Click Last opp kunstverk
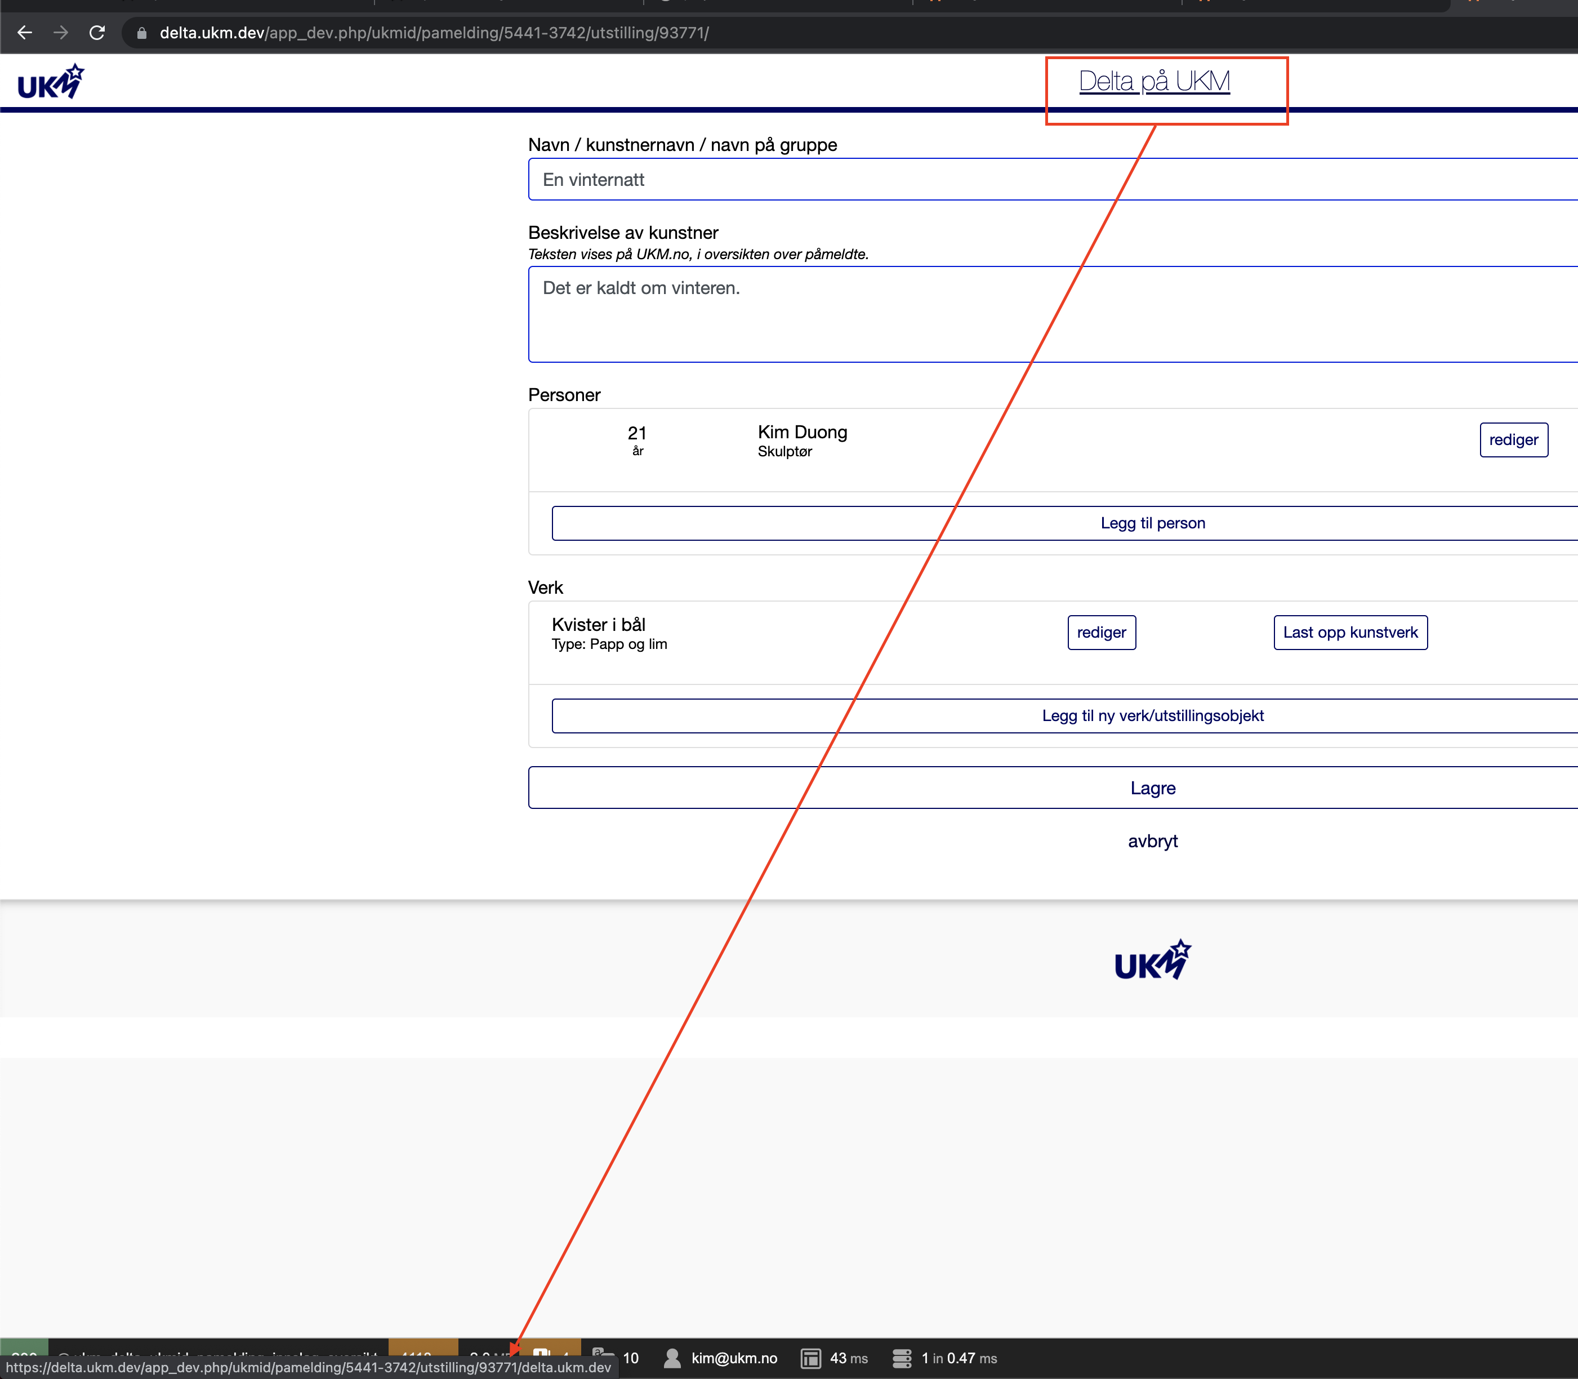The image size is (1578, 1379). coord(1350,633)
